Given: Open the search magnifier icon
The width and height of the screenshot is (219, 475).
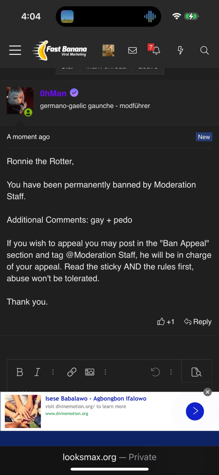Looking at the screenshot, I should click(x=204, y=50).
